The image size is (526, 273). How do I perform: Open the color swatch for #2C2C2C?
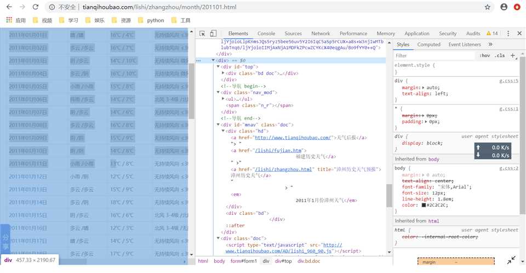(x=424, y=205)
